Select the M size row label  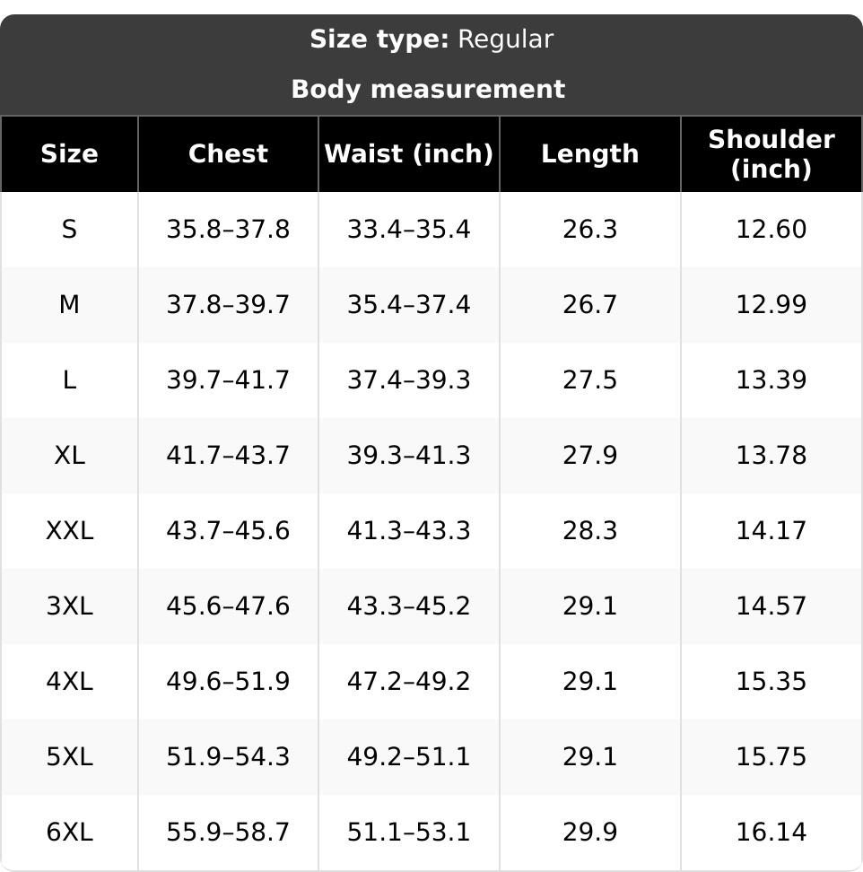[69, 305]
